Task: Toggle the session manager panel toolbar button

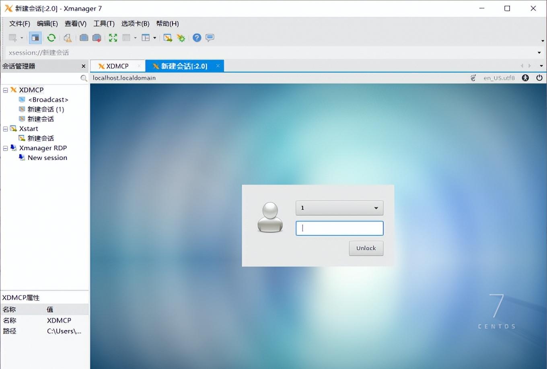Action: 35,38
